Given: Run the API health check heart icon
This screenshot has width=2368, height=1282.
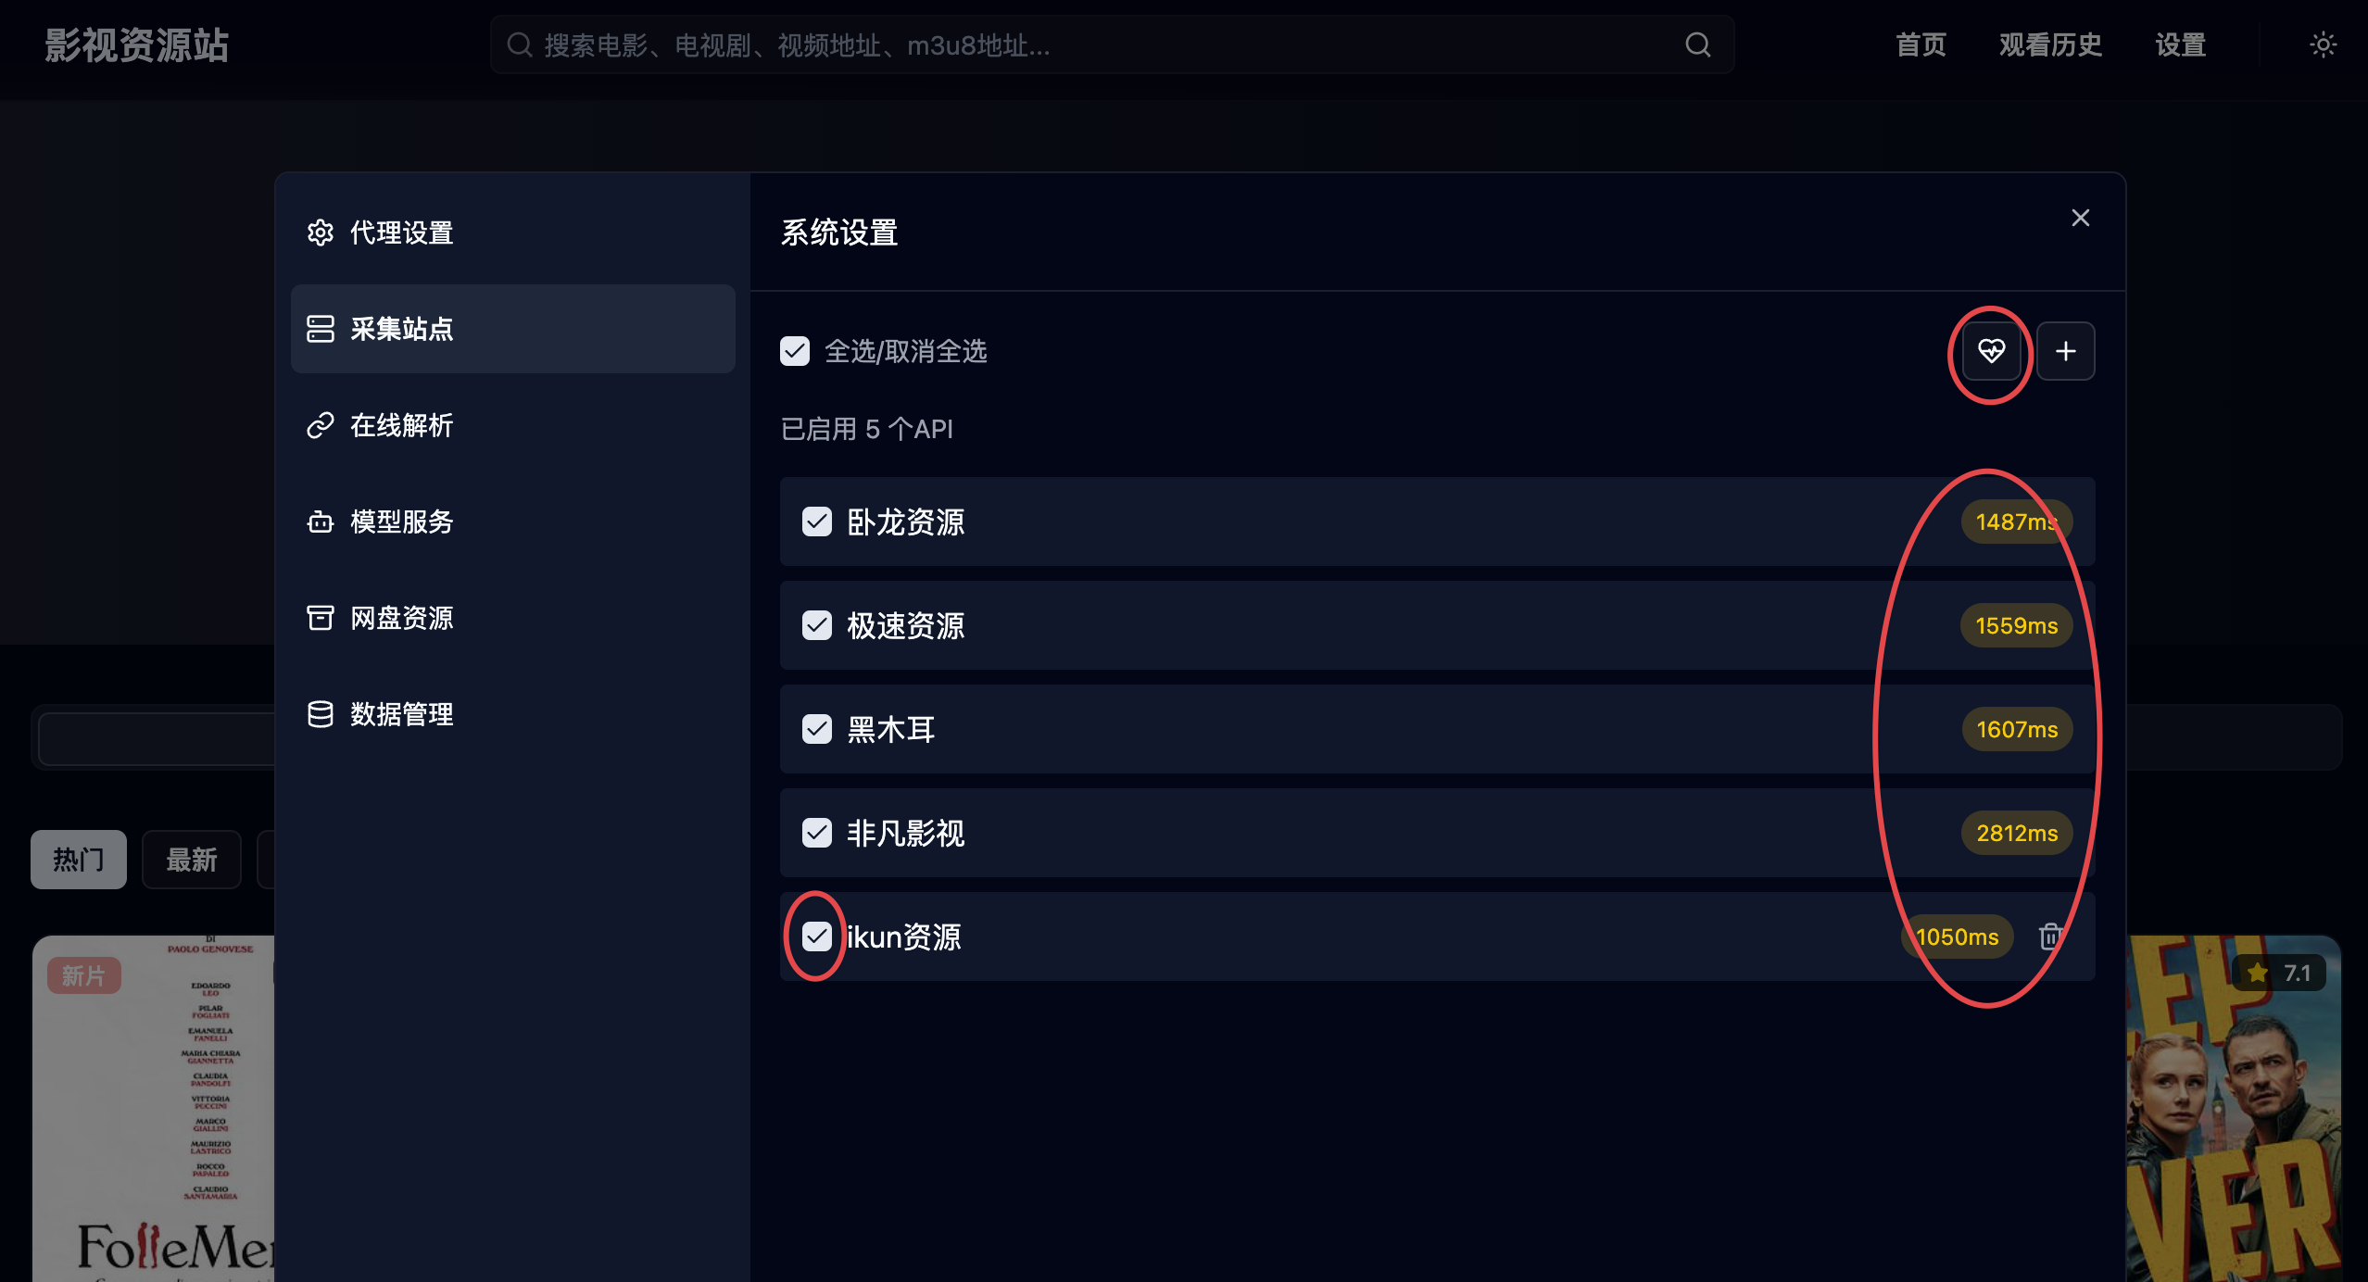Looking at the screenshot, I should coord(1991,351).
